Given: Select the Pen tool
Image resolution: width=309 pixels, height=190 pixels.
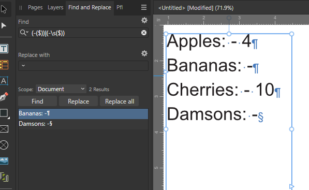Looking at the screenshot, I should pyautogui.click(x=4, y=97).
